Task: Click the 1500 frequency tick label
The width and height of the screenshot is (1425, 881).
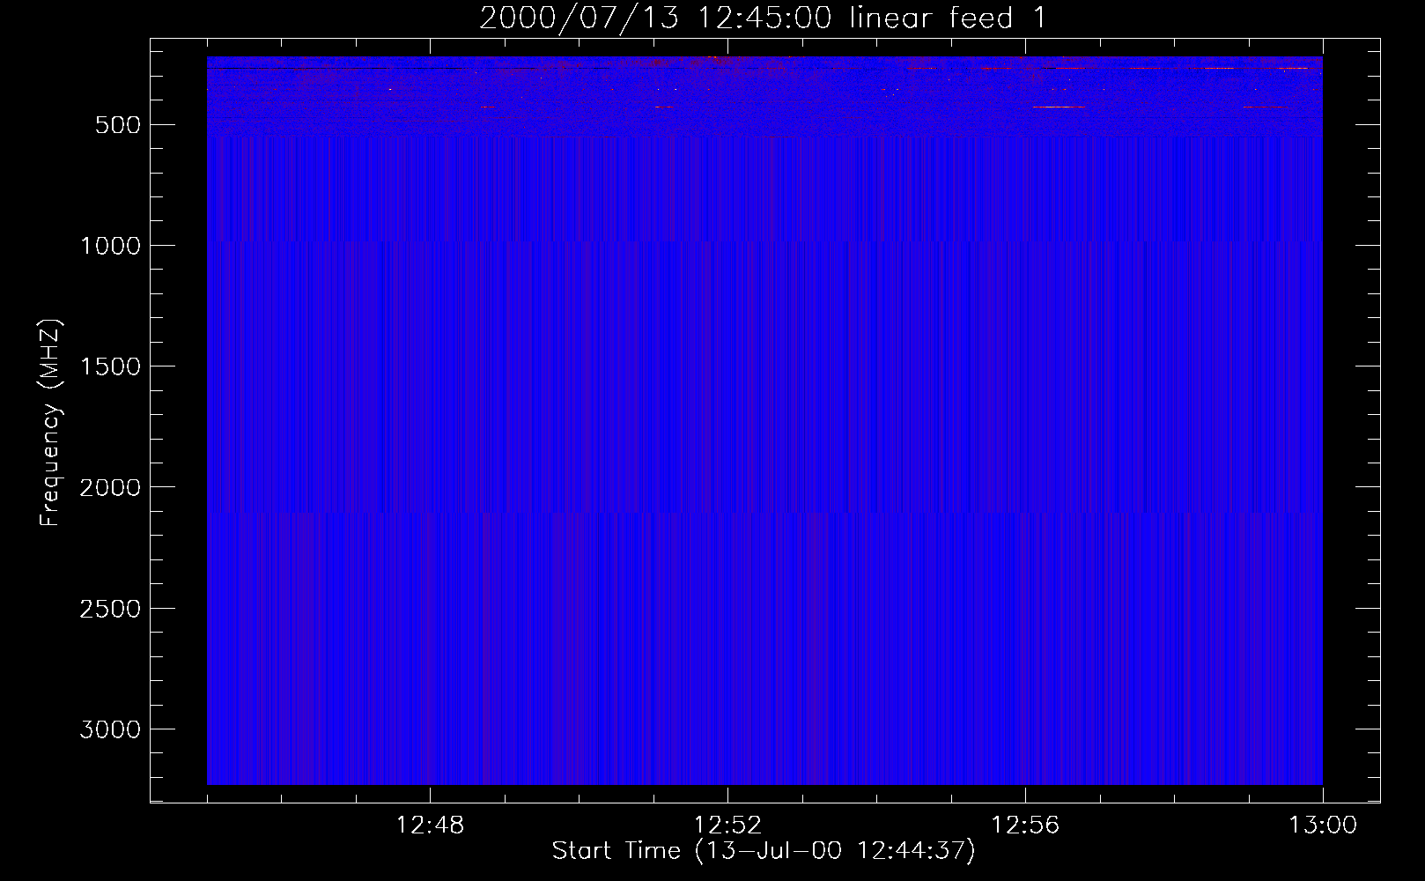Action: pyautogui.click(x=109, y=366)
